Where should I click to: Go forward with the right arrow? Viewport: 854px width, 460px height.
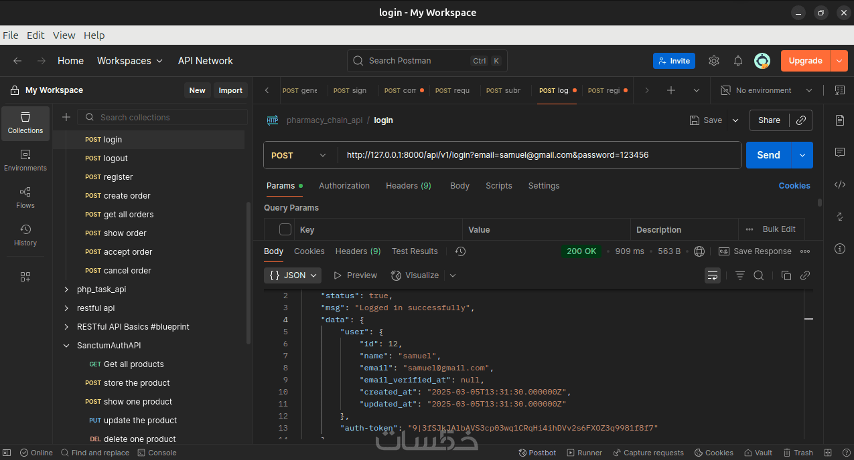42,61
